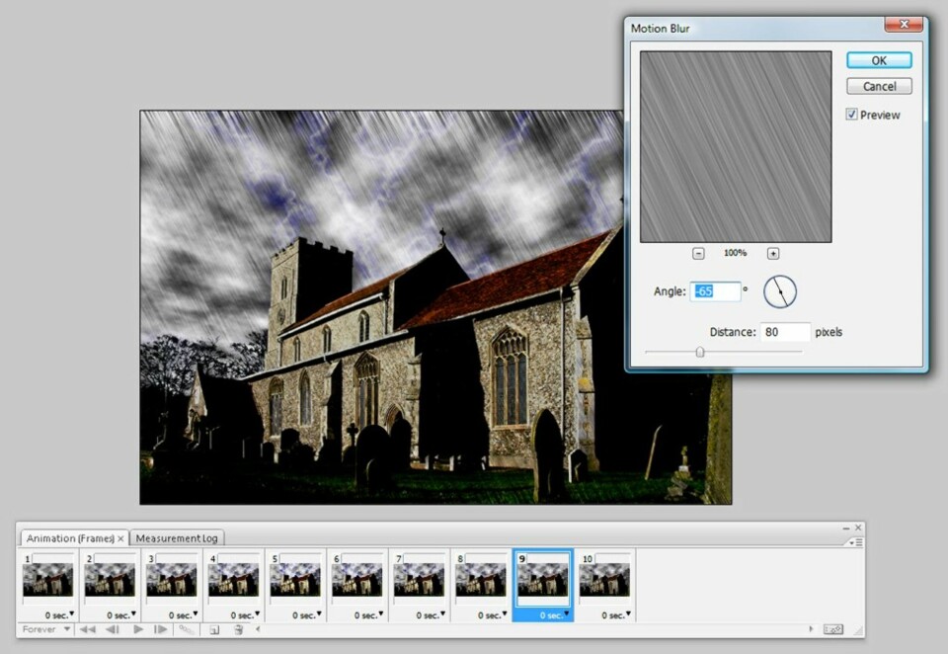Image resolution: width=948 pixels, height=654 pixels.
Task: Click the Distance slider handle
Action: tap(700, 352)
